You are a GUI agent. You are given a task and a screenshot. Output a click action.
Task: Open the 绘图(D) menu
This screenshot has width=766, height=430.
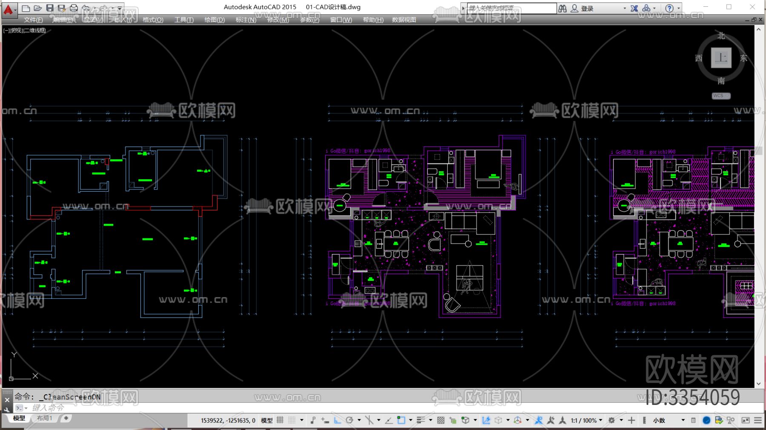[x=214, y=20]
